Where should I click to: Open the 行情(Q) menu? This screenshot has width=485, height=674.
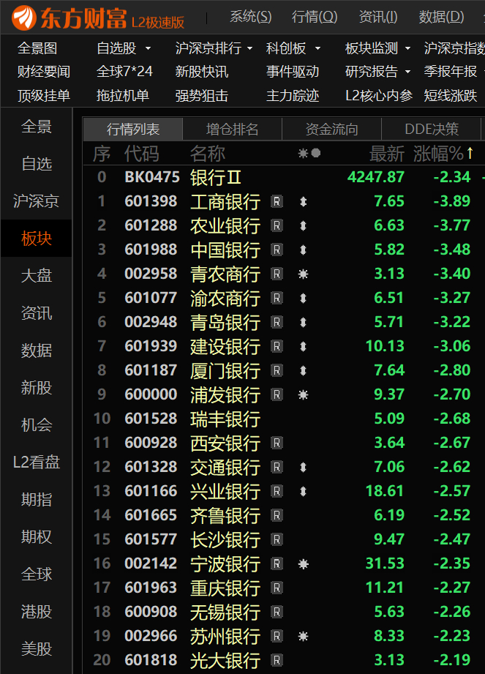click(315, 17)
